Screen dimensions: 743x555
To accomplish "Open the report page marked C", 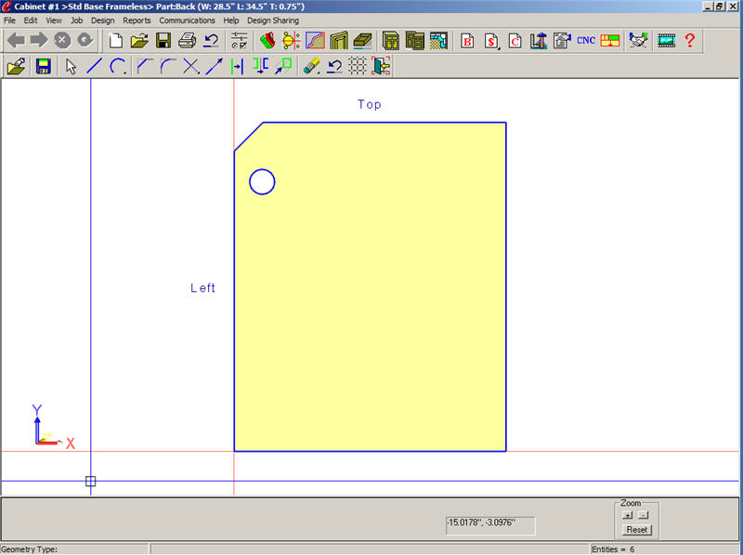I will [515, 40].
